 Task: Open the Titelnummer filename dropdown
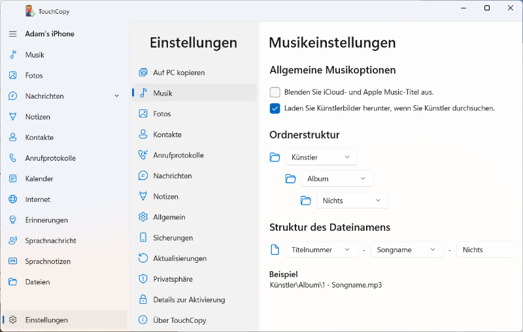321,250
